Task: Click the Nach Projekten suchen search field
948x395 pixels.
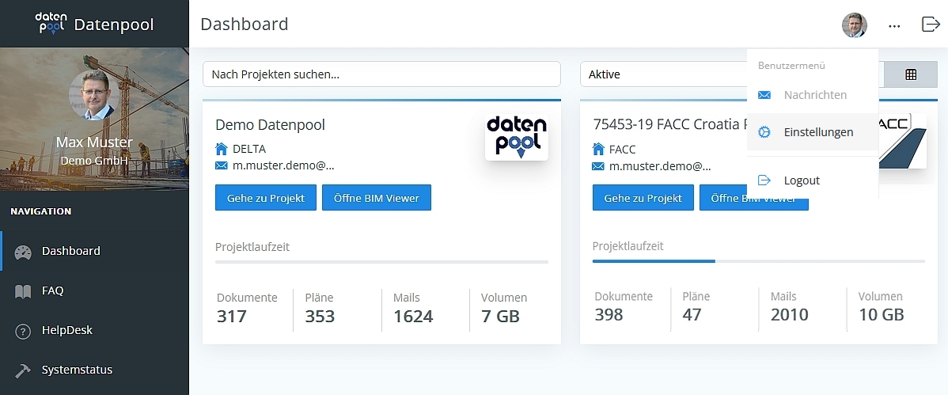Action: coord(381,74)
